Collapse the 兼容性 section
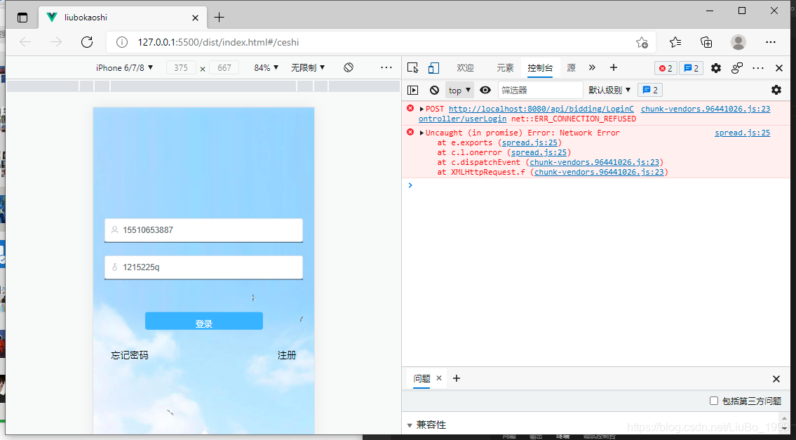This screenshot has width=796, height=440. click(x=410, y=425)
